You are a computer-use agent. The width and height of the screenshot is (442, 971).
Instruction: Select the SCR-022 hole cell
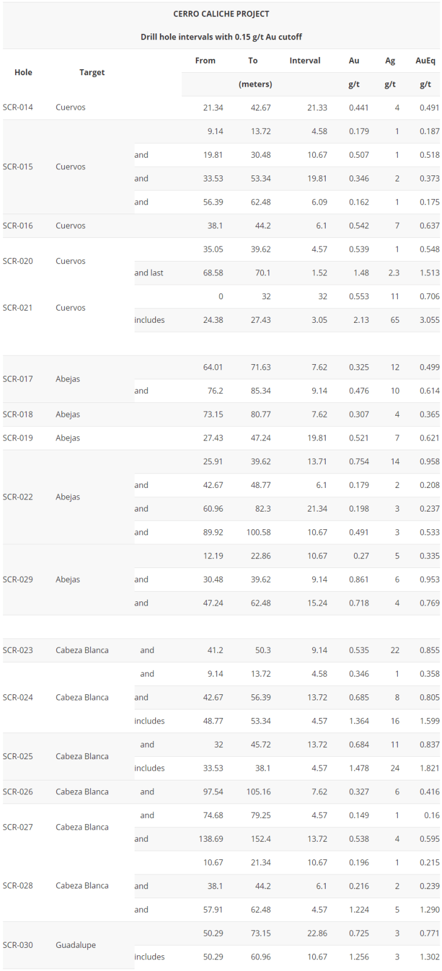point(18,497)
